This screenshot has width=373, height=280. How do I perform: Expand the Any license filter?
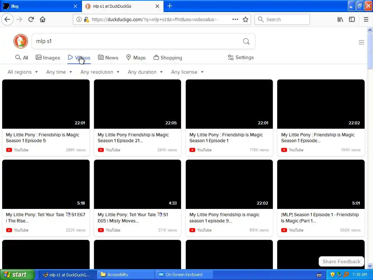pyautogui.click(x=187, y=72)
